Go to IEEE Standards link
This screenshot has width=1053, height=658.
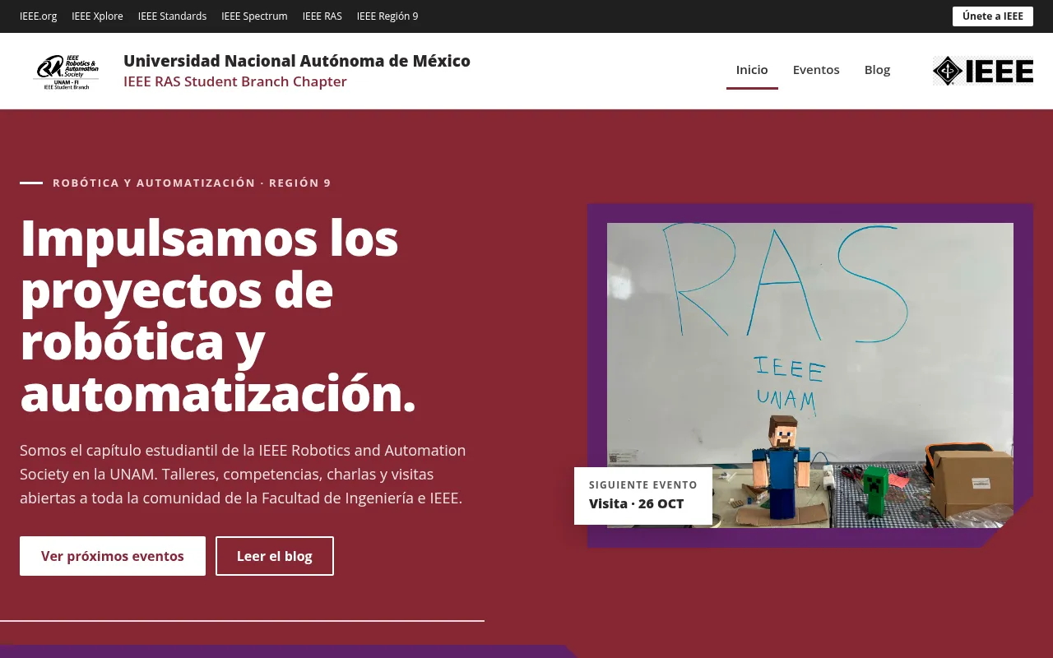tap(172, 16)
